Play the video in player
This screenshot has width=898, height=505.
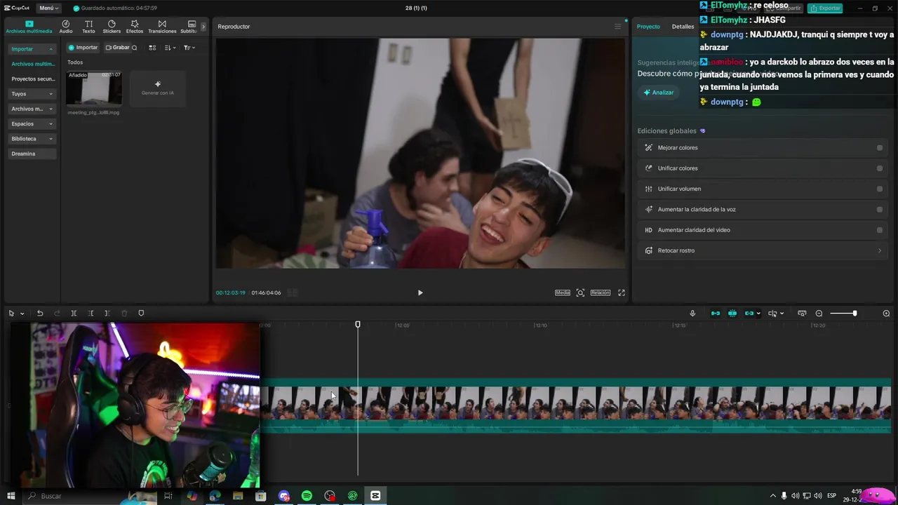420,292
